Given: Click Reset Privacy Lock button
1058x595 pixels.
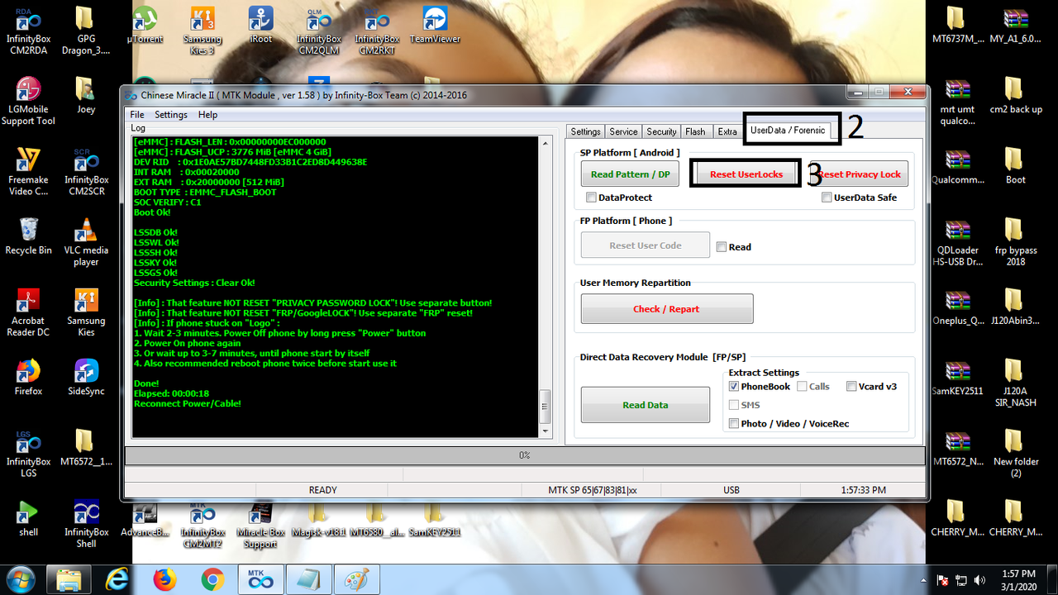Looking at the screenshot, I should [x=859, y=174].
